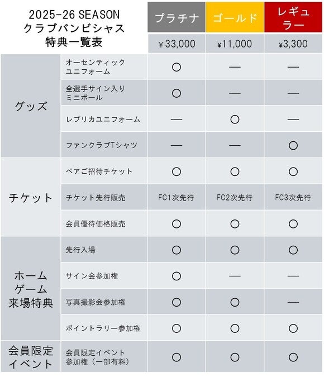Click the プラチナ circle for サイン会参加権

pyautogui.click(x=177, y=276)
